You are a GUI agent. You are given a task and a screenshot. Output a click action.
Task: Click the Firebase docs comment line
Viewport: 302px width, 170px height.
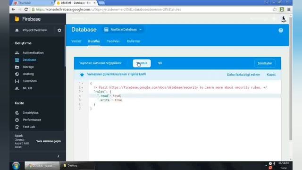point(180,87)
